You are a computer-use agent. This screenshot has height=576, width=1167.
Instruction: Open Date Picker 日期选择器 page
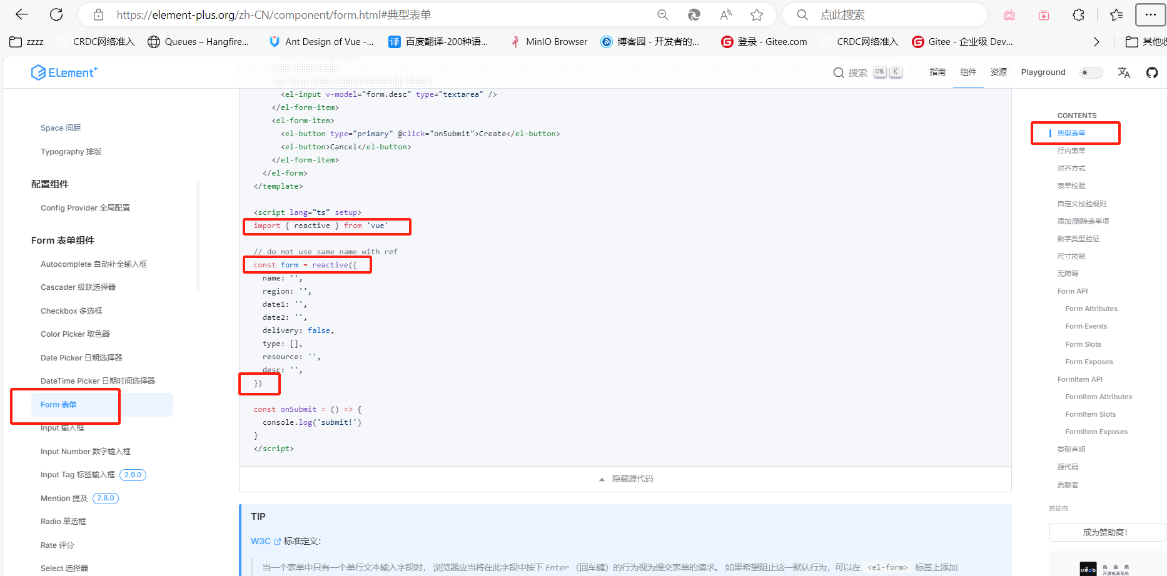click(x=81, y=358)
